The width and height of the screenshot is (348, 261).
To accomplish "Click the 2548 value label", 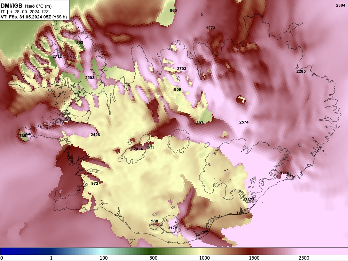I will click(x=28, y=134).
